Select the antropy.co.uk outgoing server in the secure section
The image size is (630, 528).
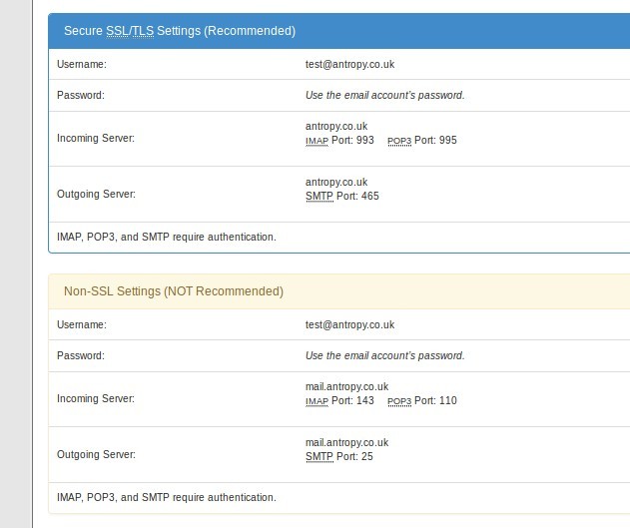pyautogui.click(x=336, y=182)
